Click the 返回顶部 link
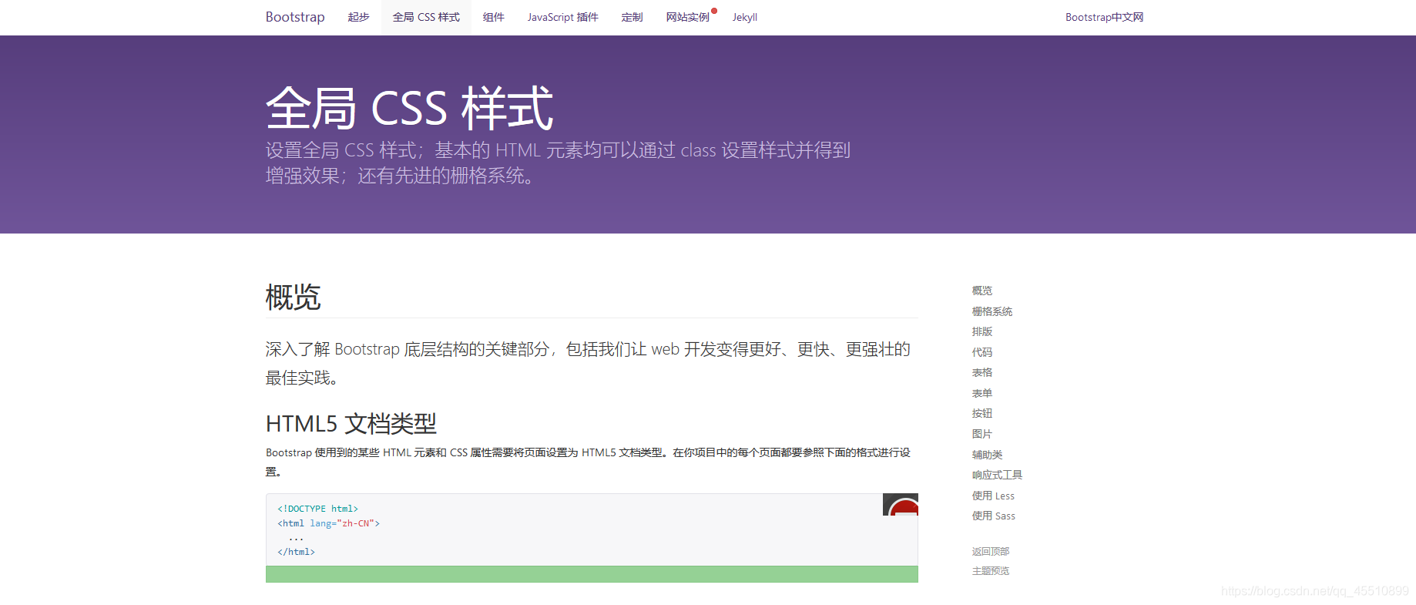 click(990, 551)
